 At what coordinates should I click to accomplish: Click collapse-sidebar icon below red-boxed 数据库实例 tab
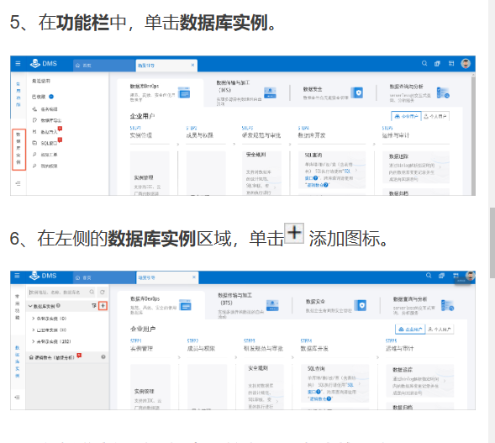click(x=18, y=183)
